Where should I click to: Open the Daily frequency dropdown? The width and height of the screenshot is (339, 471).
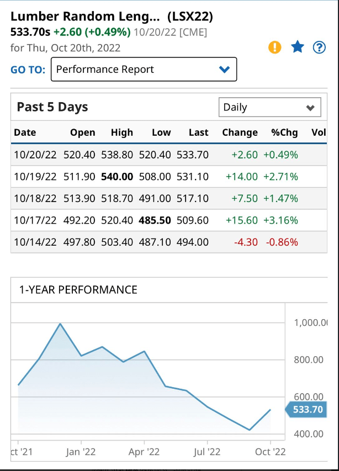coord(270,107)
